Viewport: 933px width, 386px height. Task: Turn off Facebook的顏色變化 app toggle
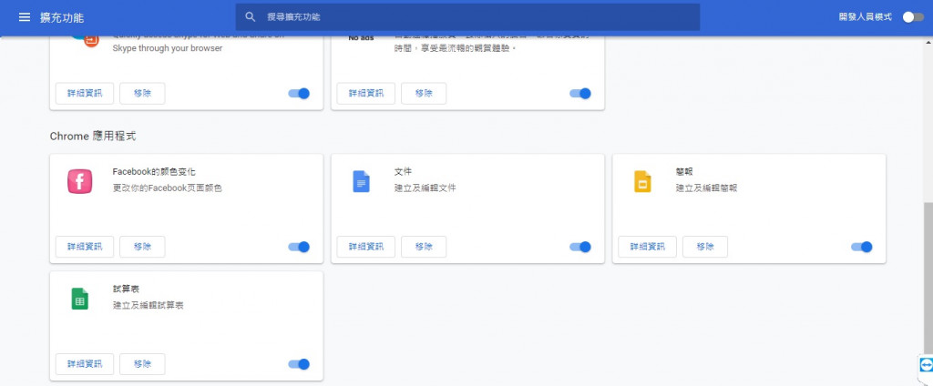(299, 247)
